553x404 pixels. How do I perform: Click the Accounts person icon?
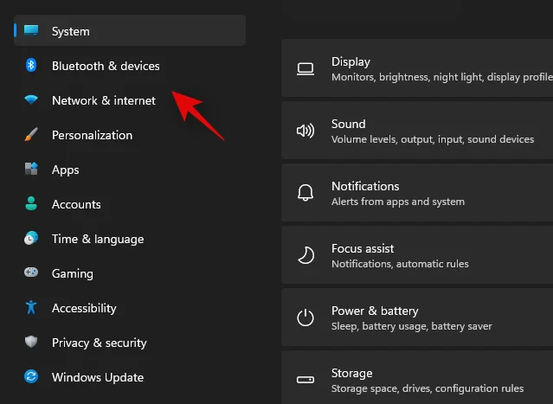click(31, 204)
